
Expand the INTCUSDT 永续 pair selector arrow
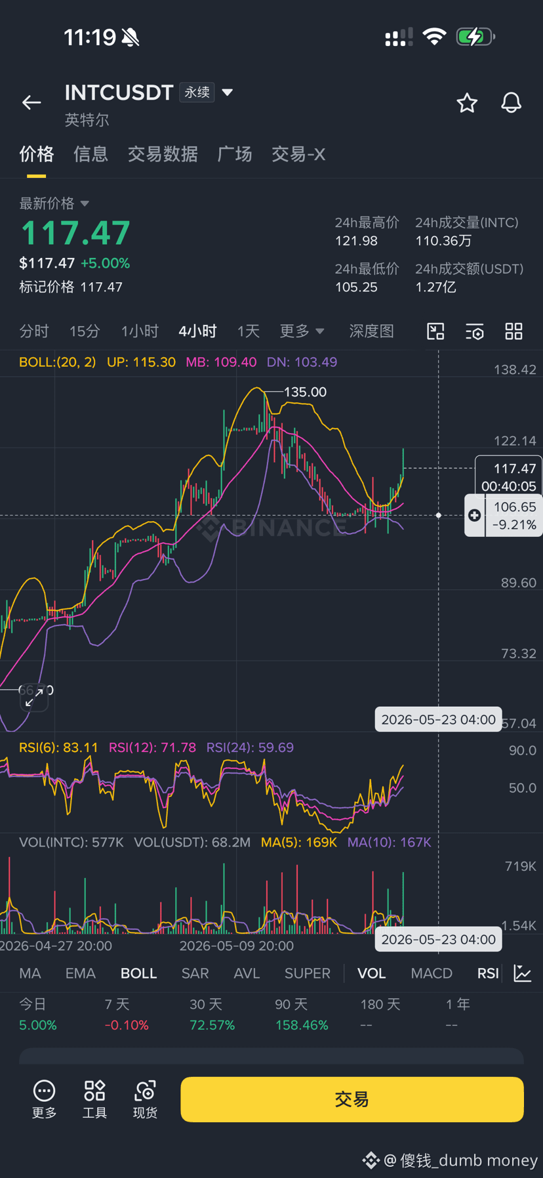tap(228, 93)
